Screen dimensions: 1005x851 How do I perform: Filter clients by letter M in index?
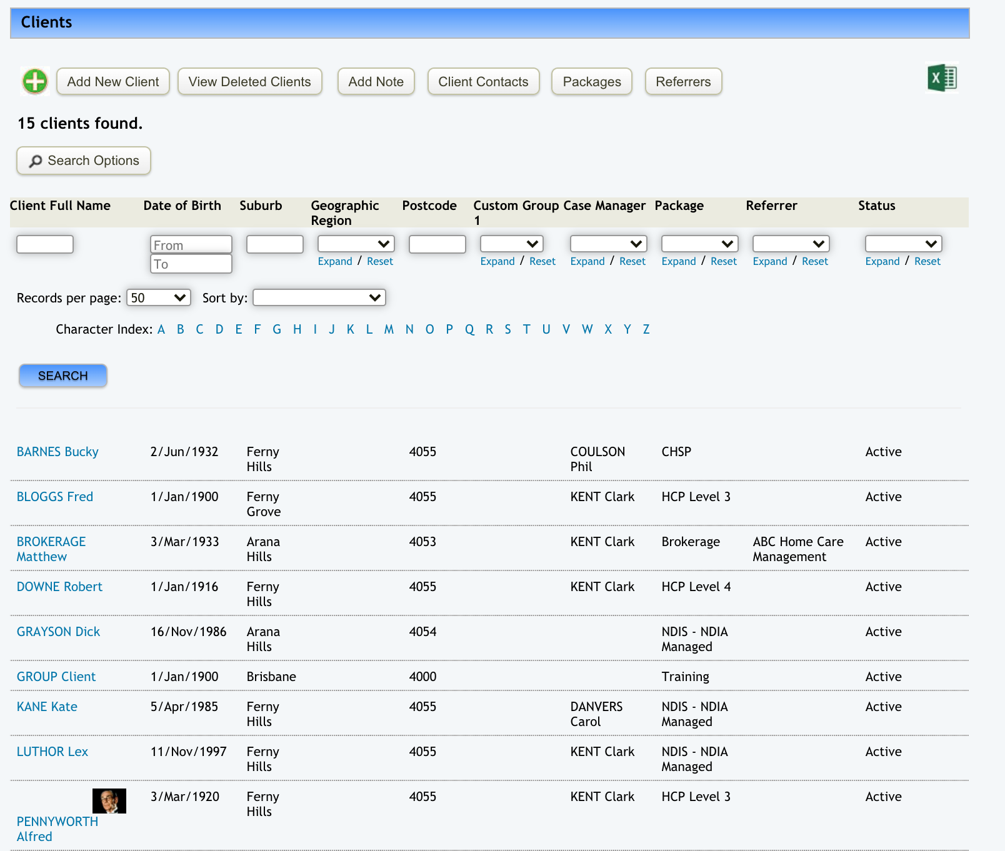(389, 329)
